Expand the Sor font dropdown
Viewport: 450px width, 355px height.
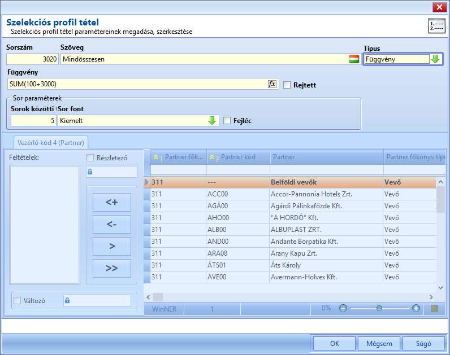coord(212,121)
